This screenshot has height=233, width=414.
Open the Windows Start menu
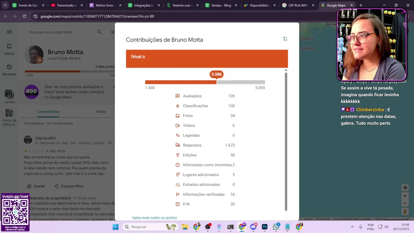pyautogui.click(x=115, y=227)
